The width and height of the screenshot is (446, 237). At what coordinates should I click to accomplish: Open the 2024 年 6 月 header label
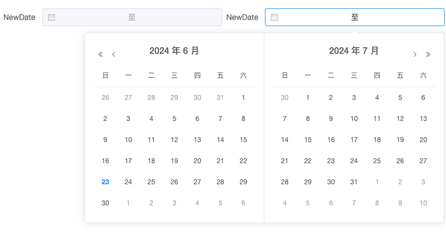(174, 51)
